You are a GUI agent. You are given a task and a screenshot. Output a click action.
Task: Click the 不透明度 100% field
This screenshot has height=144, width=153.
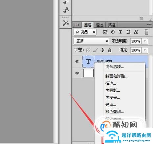point(136,41)
